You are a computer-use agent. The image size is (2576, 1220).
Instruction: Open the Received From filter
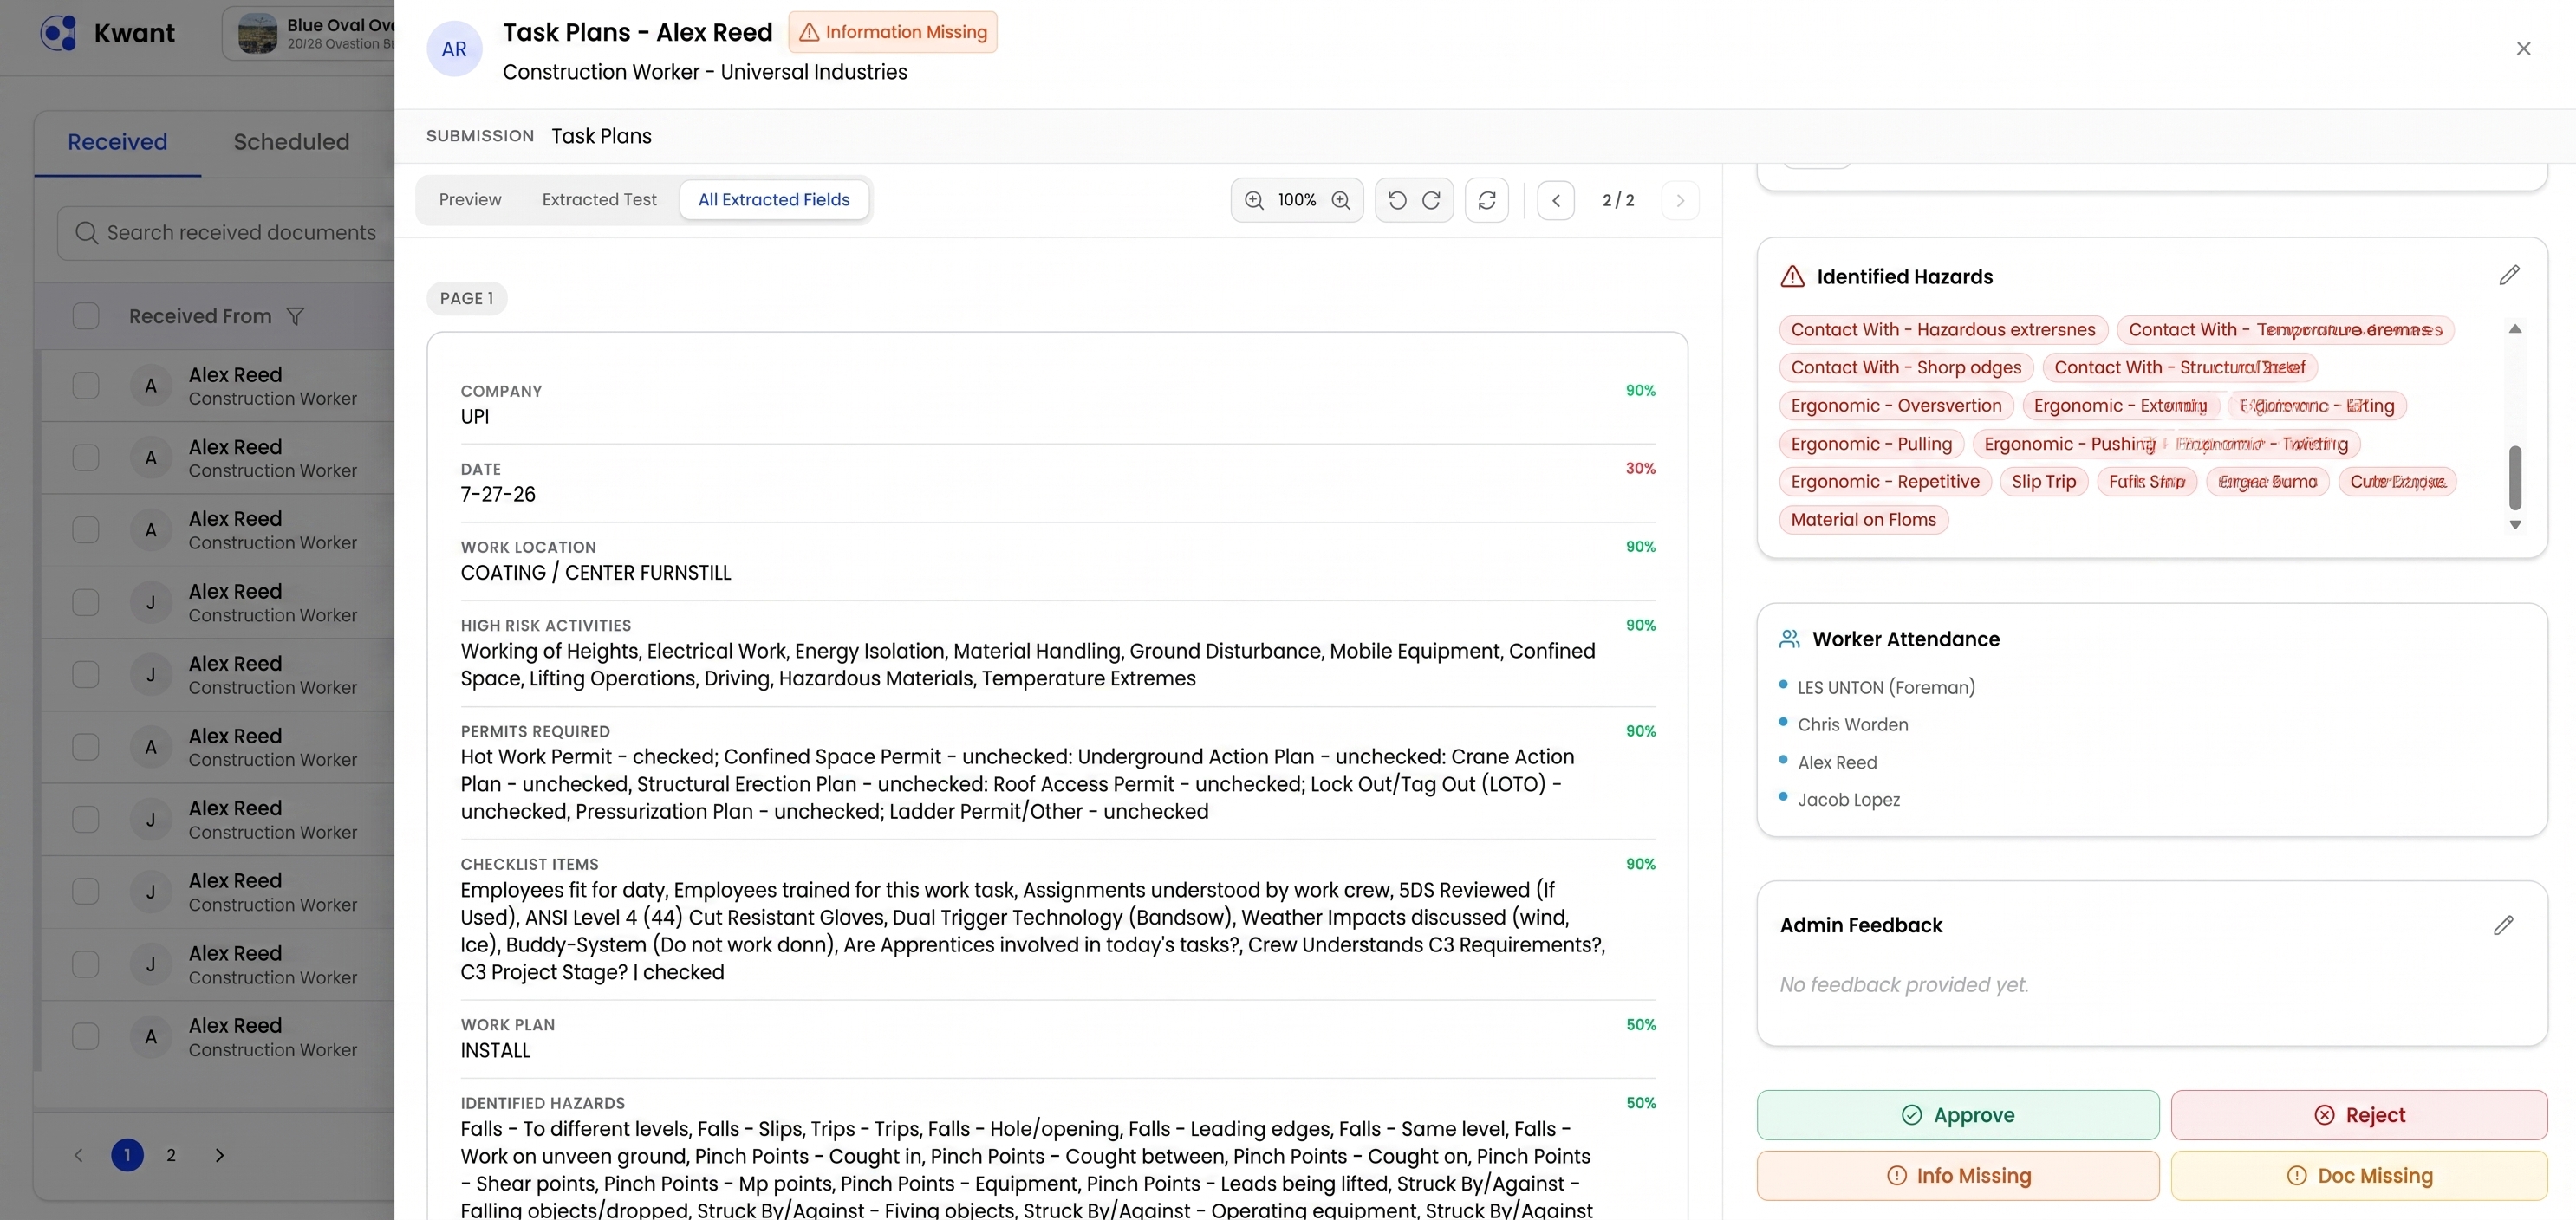coord(295,316)
